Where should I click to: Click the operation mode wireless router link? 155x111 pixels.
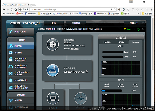51,29
